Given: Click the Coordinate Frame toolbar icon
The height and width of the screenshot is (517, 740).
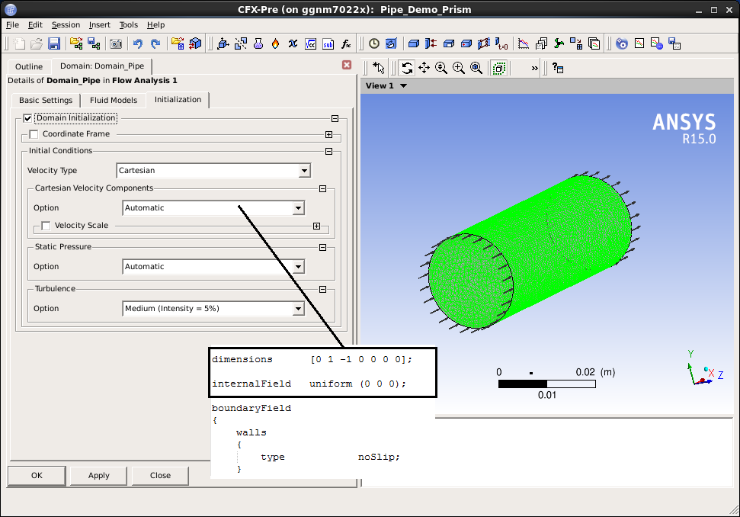Looking at the screenshot, I should tap(223, 44).
